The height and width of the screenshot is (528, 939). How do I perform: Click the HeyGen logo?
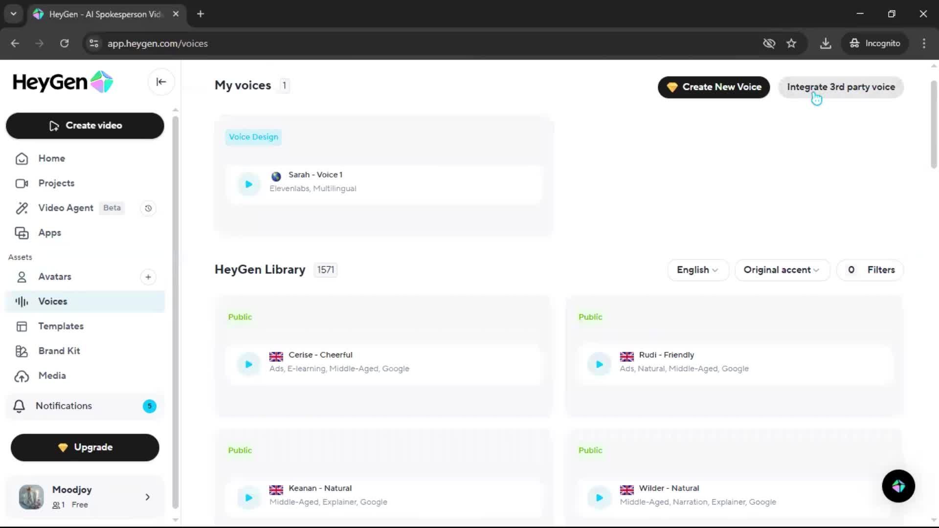click(x=63, y=82)
